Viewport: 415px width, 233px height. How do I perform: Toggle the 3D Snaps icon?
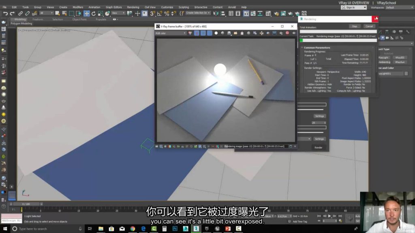(153, 13)
